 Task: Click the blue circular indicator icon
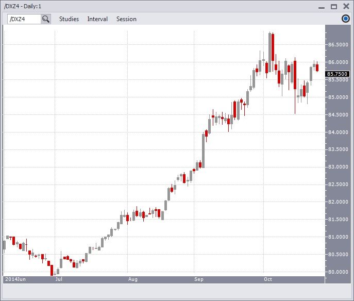(x=345, y=19)
